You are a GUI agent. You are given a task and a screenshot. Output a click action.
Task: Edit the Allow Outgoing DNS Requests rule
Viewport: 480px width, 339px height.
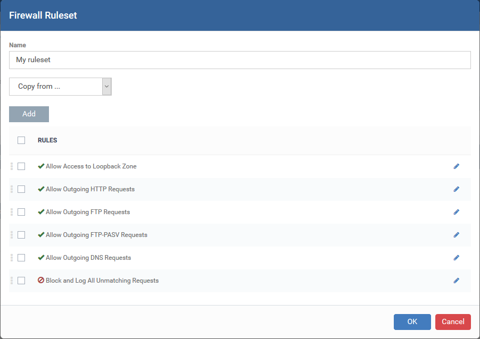point(456,258)
